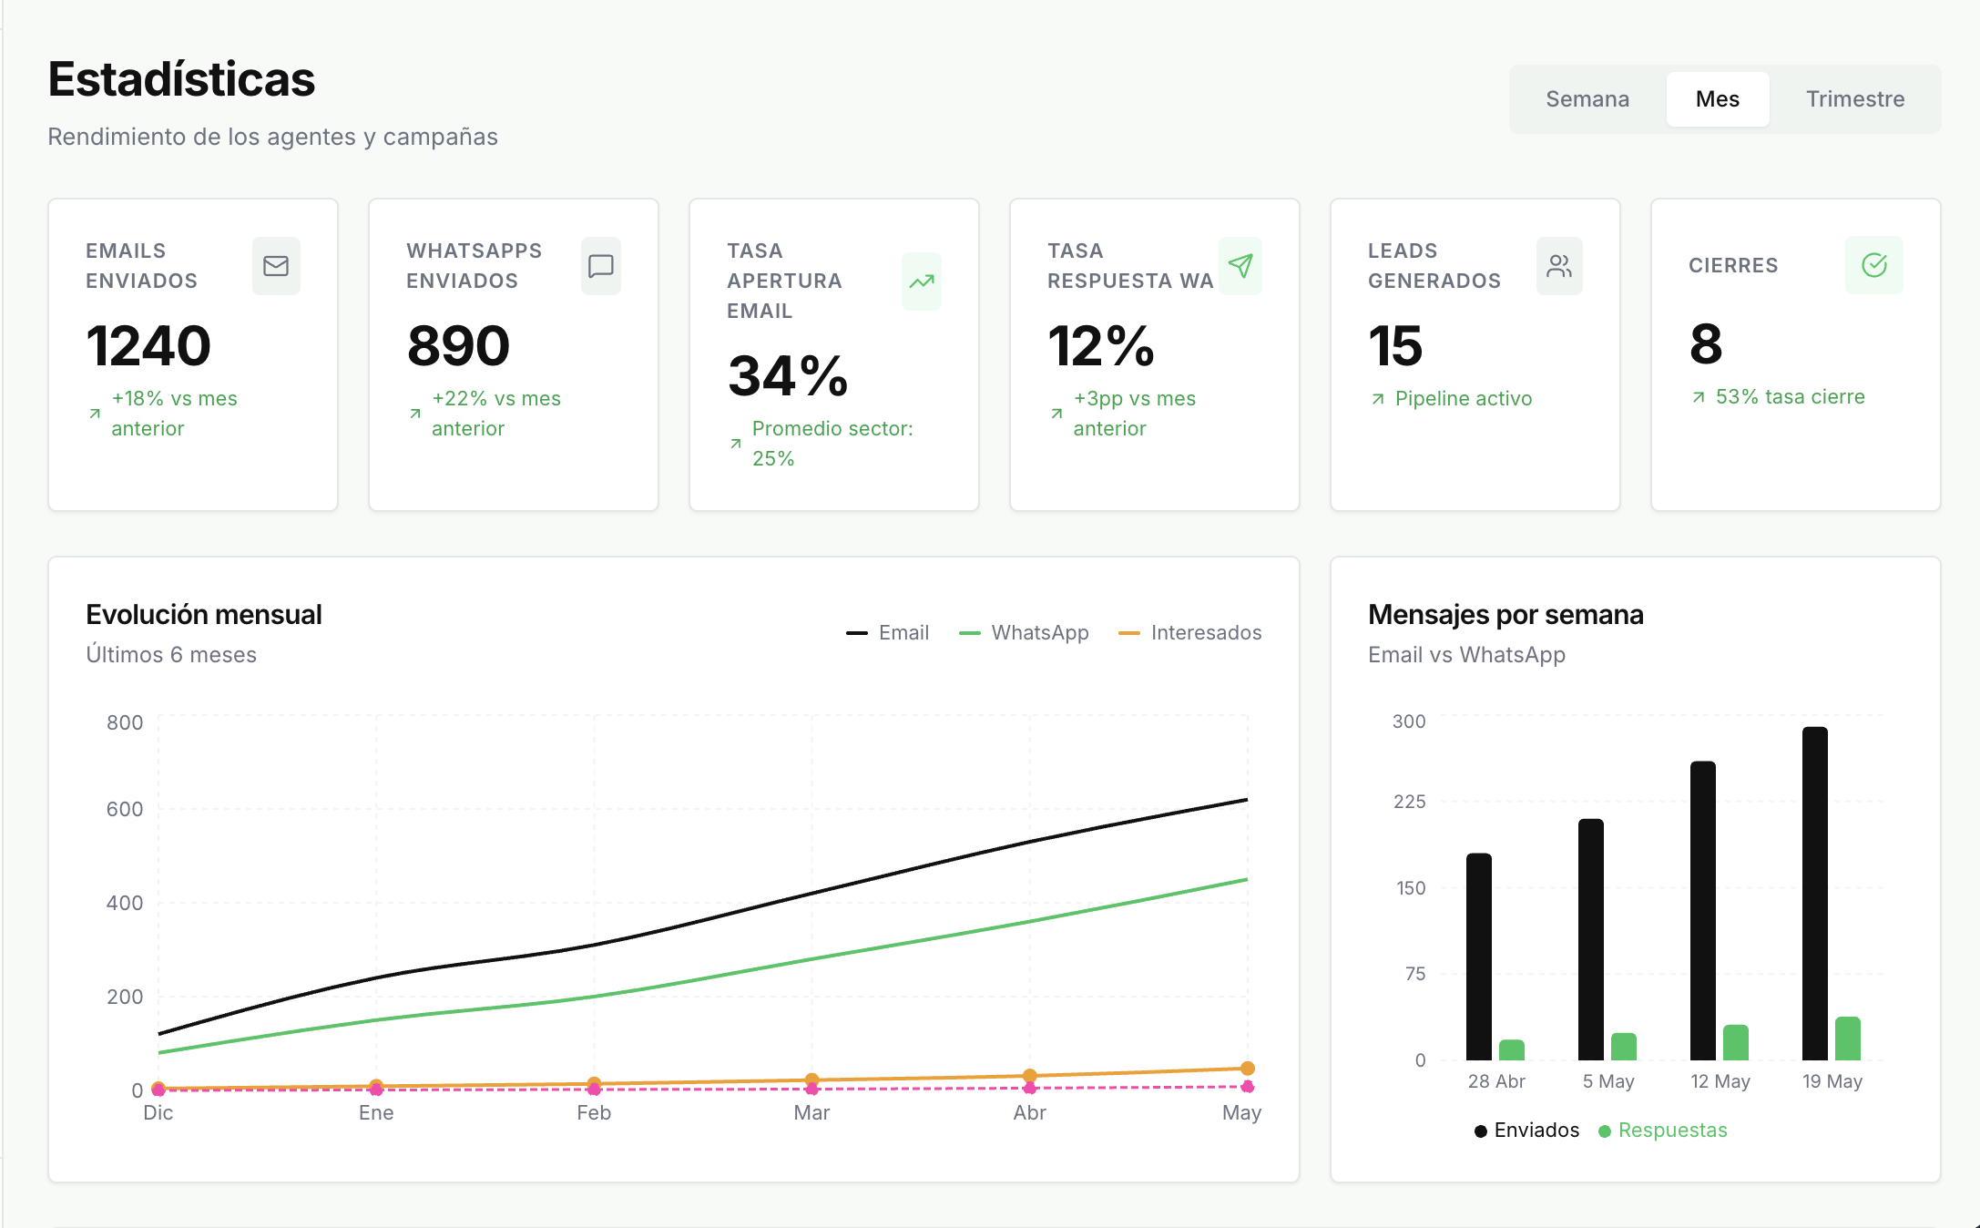Image resolution: width=1980 pixels, height=1228 pixels.
Task: Click the green Respuestas bar for 5 May
Action: click(1624, 1047)
